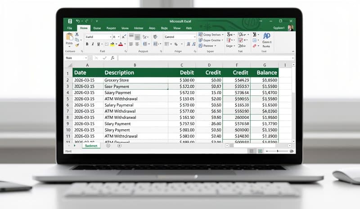
Task: Click the red Clear eraser icon
Action: click(x=254, y=46)
